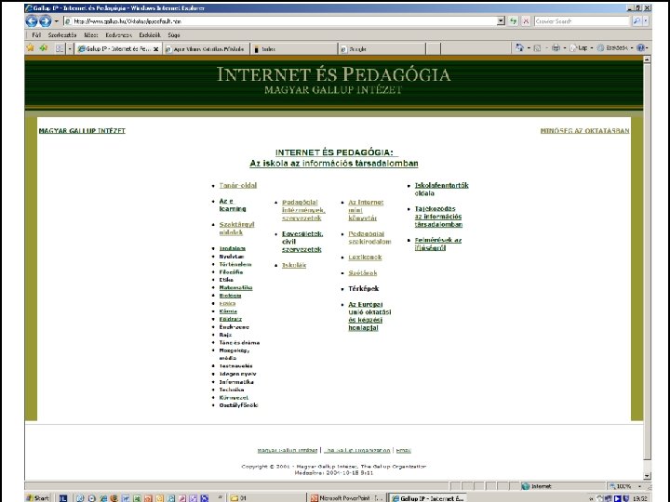This screenshot has width=670, height=502.
Task: Open the recent pages dropdown next to Forward
Action: tap(56, 20)
